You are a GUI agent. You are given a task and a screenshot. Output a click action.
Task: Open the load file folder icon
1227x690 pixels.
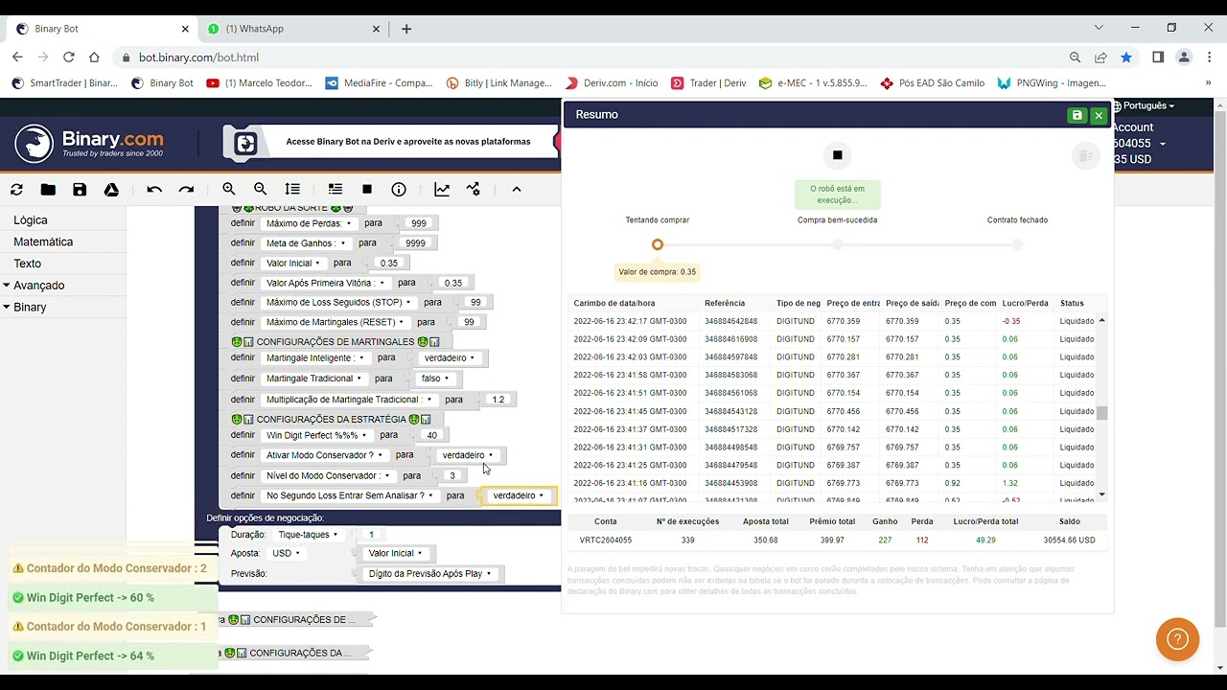coord(48,190)
